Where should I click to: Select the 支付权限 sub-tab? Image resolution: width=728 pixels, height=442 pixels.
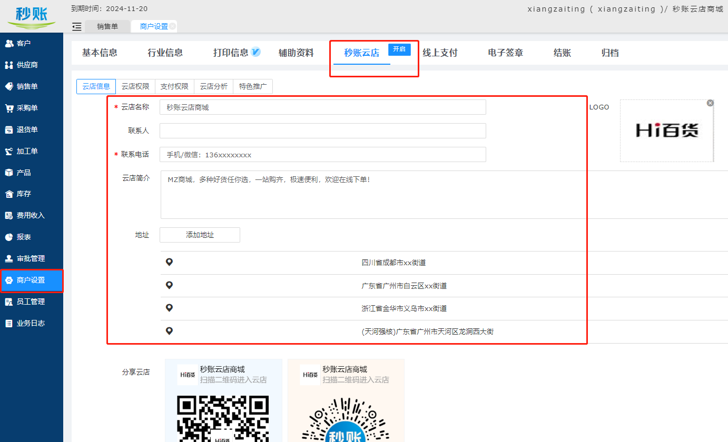click(174, 87)
